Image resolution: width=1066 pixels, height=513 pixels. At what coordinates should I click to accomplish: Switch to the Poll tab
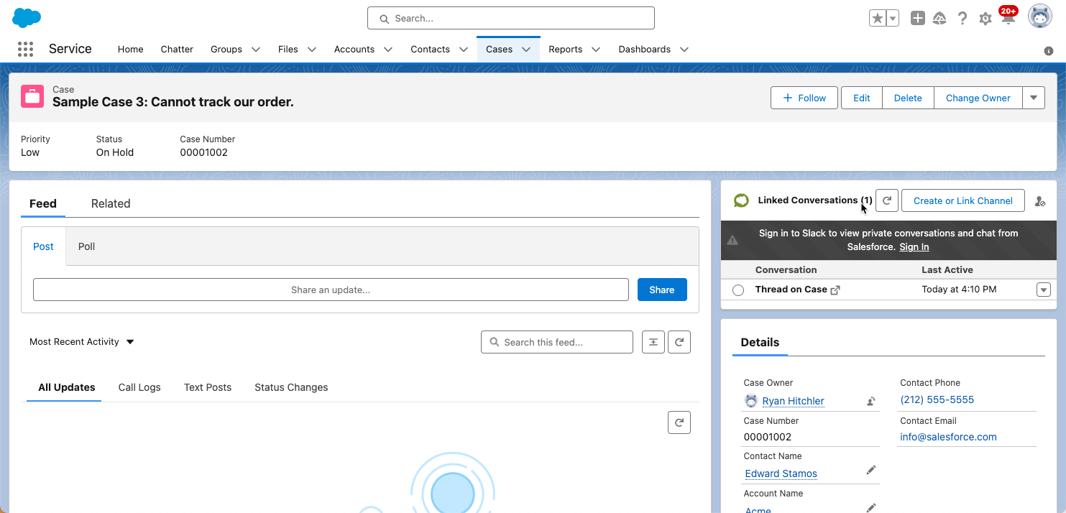coord(87,246)
